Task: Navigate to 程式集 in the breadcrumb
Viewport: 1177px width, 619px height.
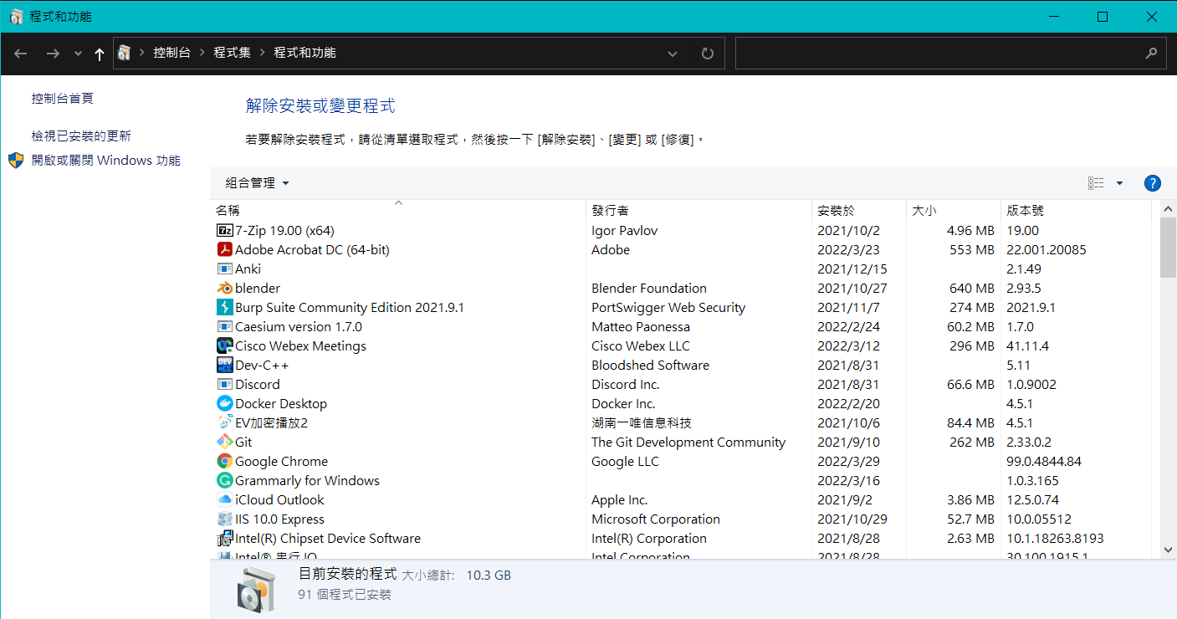Action: coord(232,53)
